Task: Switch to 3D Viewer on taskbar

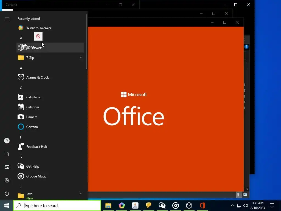Action: [x=189, y=206]
